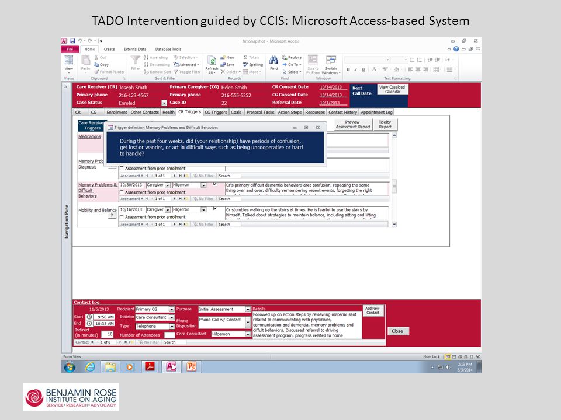Toggle Bold formatting
Image resolution: width=561 pixels, height=420 pixels.
coord(348,69)
